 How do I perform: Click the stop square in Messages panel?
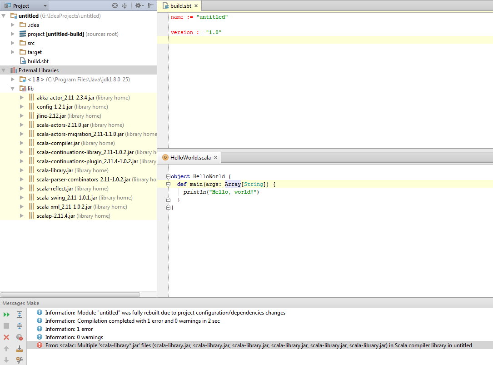pyautogui.click(x=6, y=325)
